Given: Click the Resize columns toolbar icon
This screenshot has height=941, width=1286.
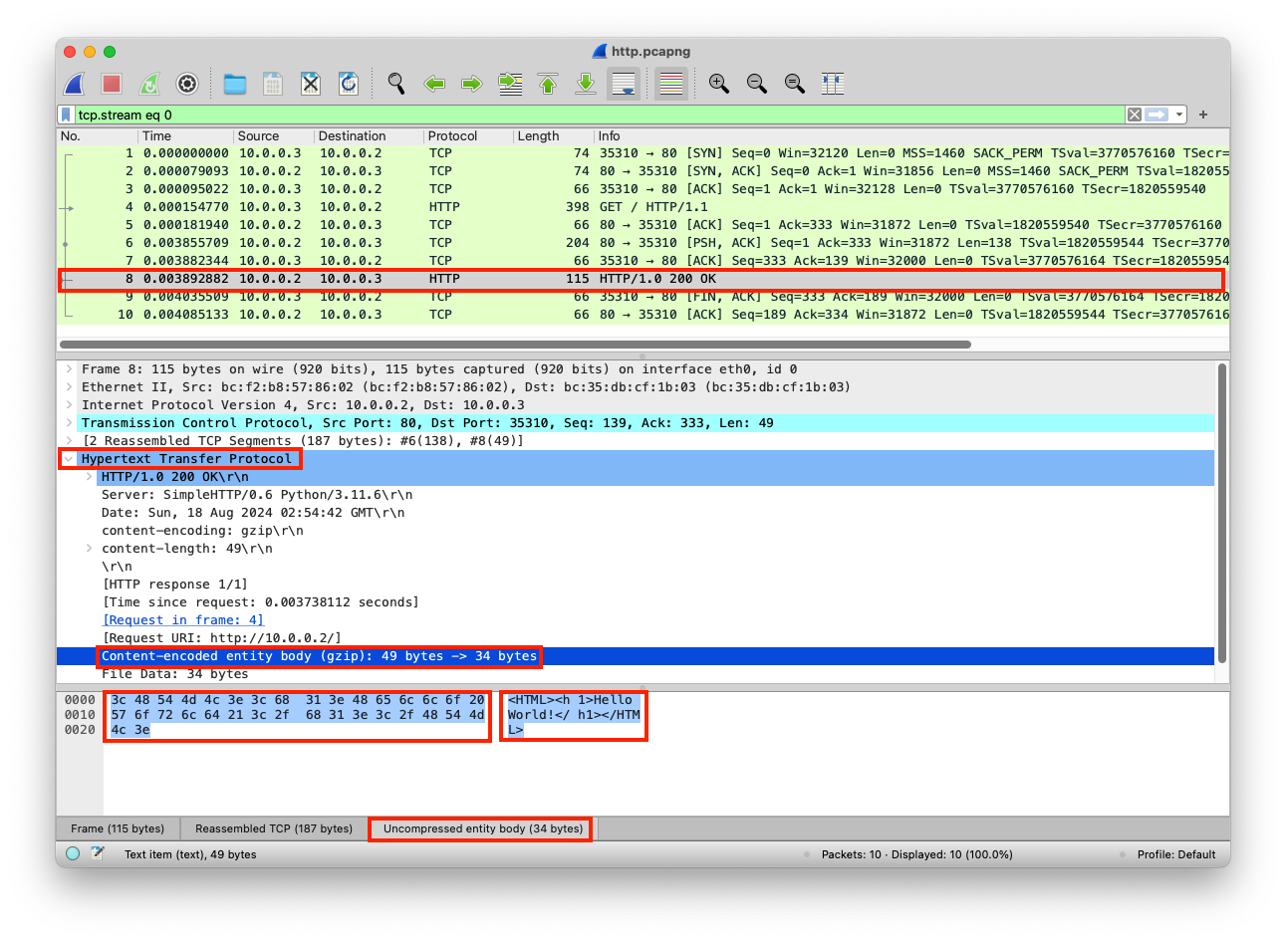Looking at the screenshot, I should [x=833, y=85].
